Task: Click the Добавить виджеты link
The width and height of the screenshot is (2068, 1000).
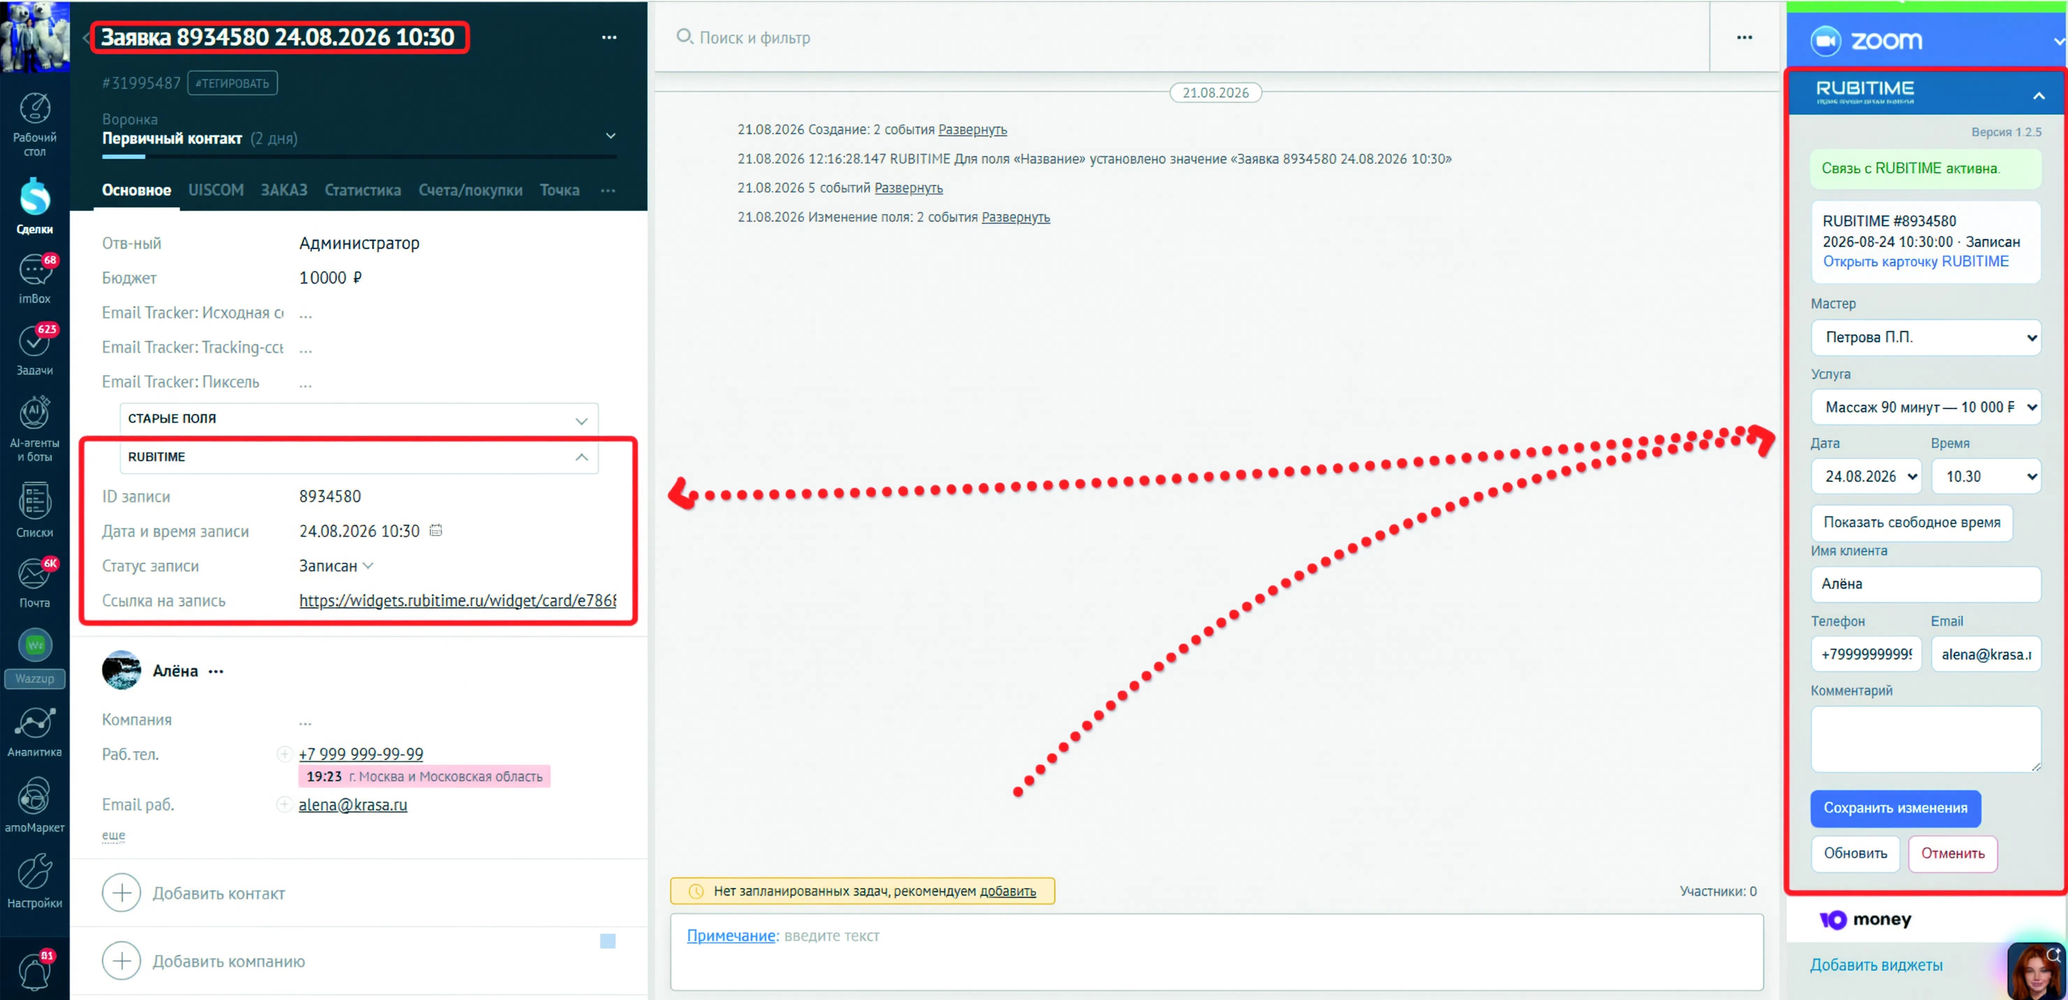Action: (x=1876, y=965)
